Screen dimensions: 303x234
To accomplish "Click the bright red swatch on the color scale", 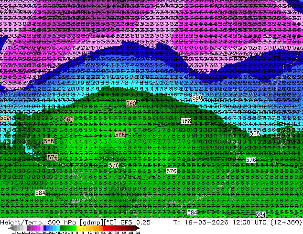I will [104, 228].
